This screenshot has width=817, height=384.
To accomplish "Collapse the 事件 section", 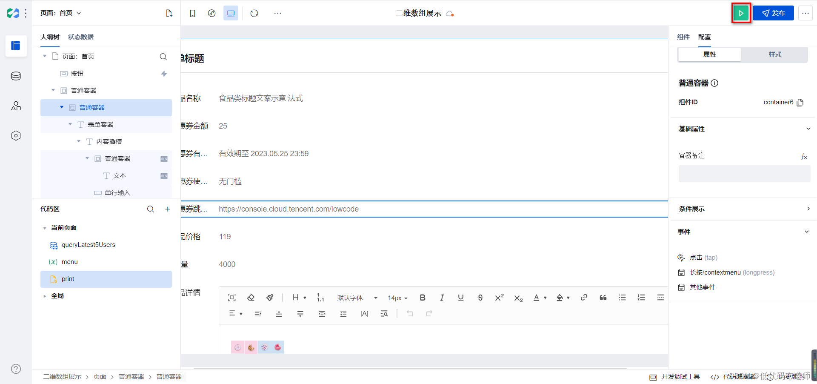I will (x=806, y=232).
